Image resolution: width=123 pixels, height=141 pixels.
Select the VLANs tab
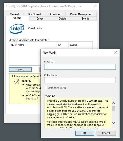pos(17,18)
